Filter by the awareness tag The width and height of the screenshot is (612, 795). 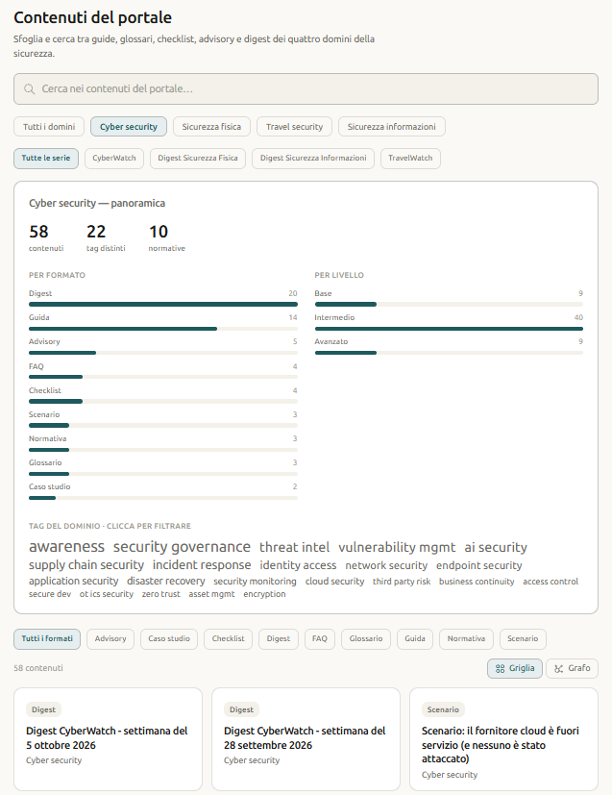pyautogui.click(x=67, y=547)
